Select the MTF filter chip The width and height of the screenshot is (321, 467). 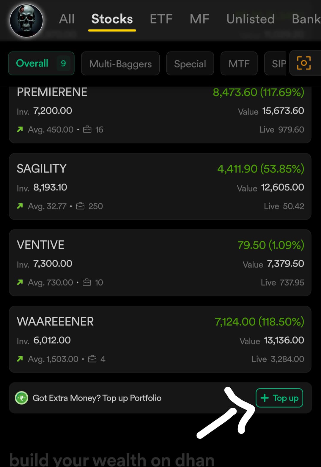coord(239,64)
